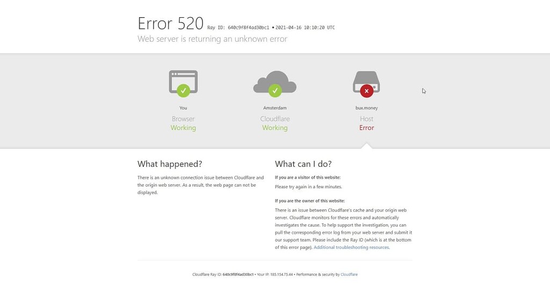Select the bux.money host label
This screenshot has width=550, height=302.
[x=366, y=108]
